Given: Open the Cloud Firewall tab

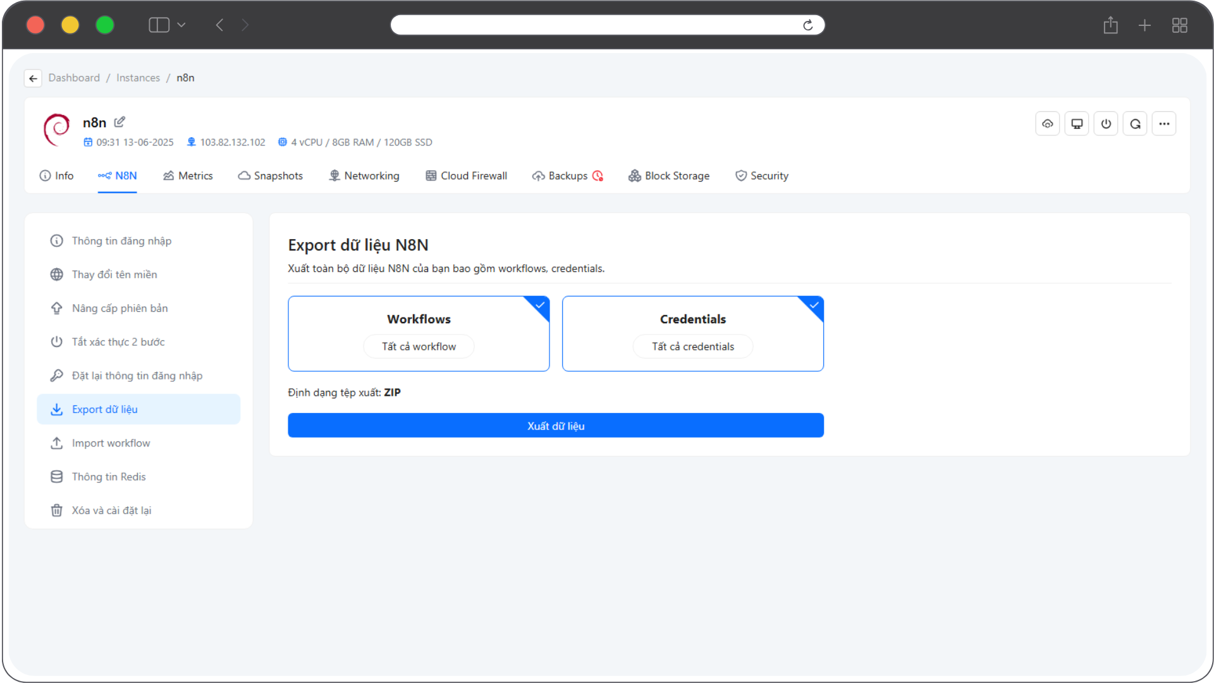Looking at the screenshot, I should tap(466, 176).
